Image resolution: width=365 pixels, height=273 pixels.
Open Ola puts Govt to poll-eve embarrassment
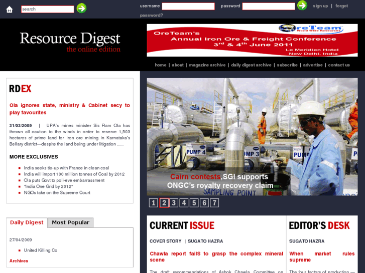click(64, 180)
